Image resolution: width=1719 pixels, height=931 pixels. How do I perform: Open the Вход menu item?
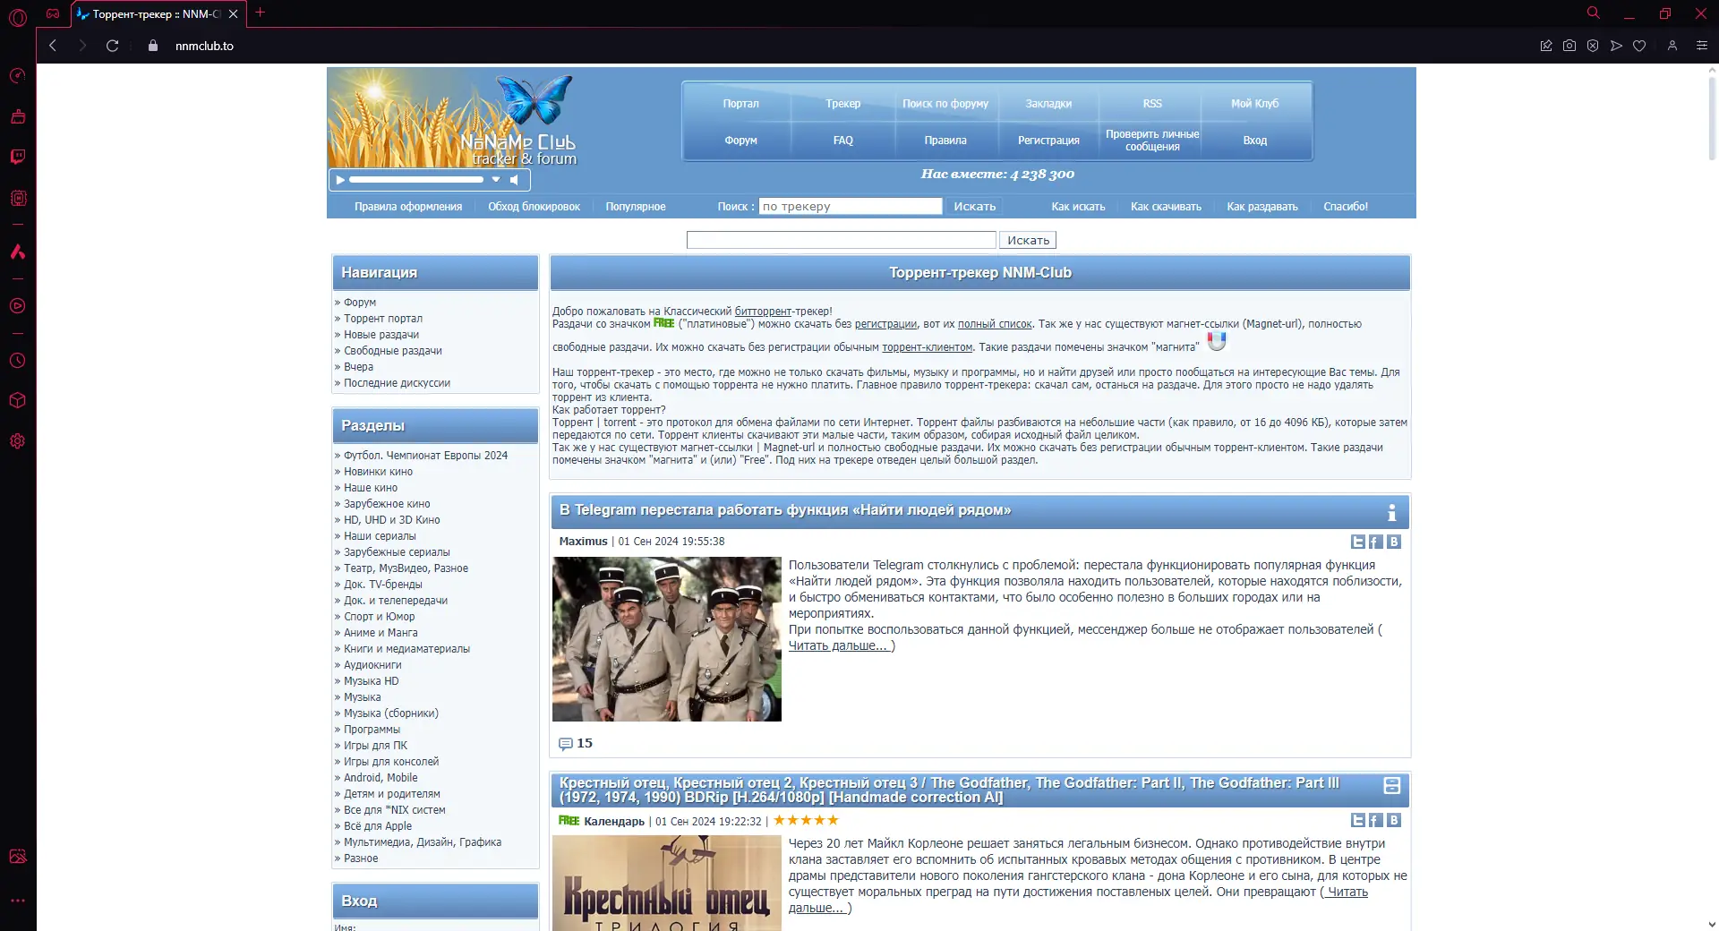1255,141
